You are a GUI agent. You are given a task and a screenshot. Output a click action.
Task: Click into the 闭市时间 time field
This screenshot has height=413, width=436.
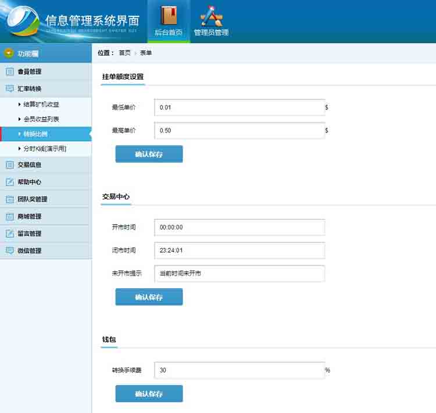tap(239, 250)
